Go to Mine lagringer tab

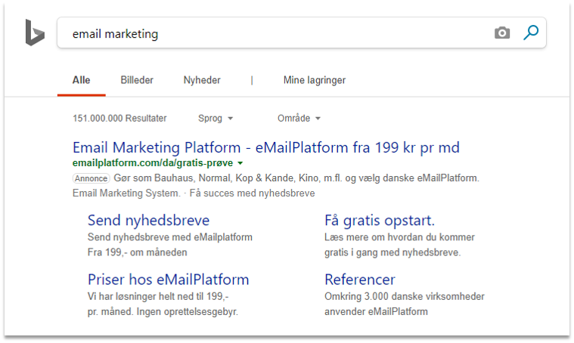point(314,80)
